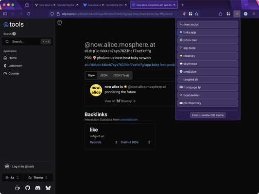This screenshot has width=259, height=194.
Task: Click the home-shaped toolbar icon
Action: 220,14
